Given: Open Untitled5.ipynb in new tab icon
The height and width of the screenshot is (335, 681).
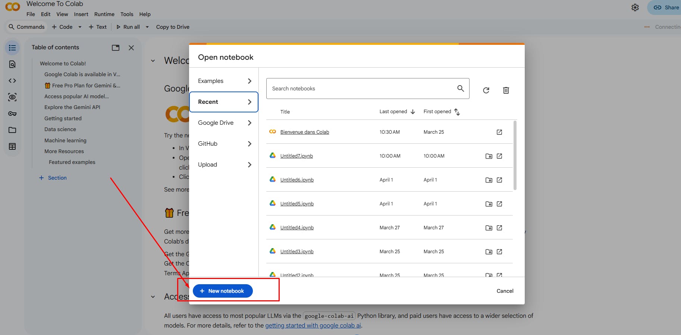Looking at the screenshot, I should point(499,204).
